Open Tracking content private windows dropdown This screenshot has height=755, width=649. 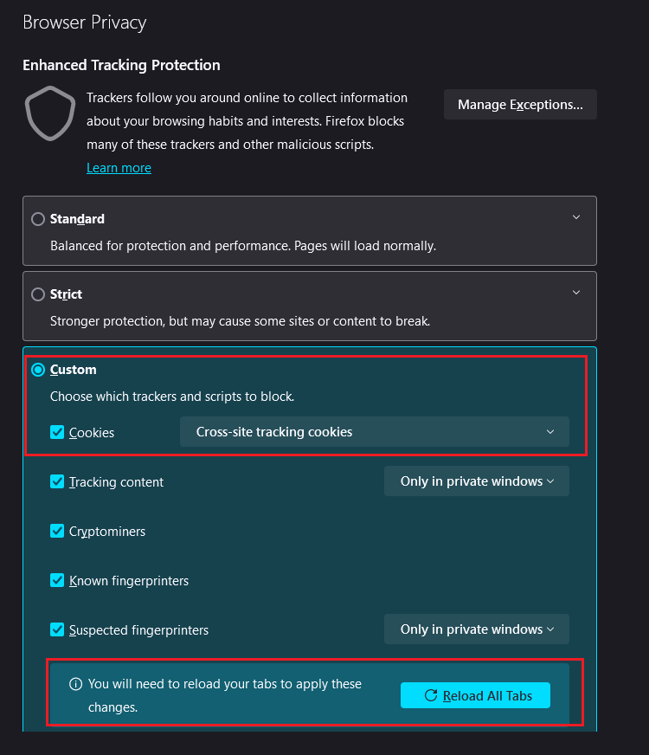[476, 481]
